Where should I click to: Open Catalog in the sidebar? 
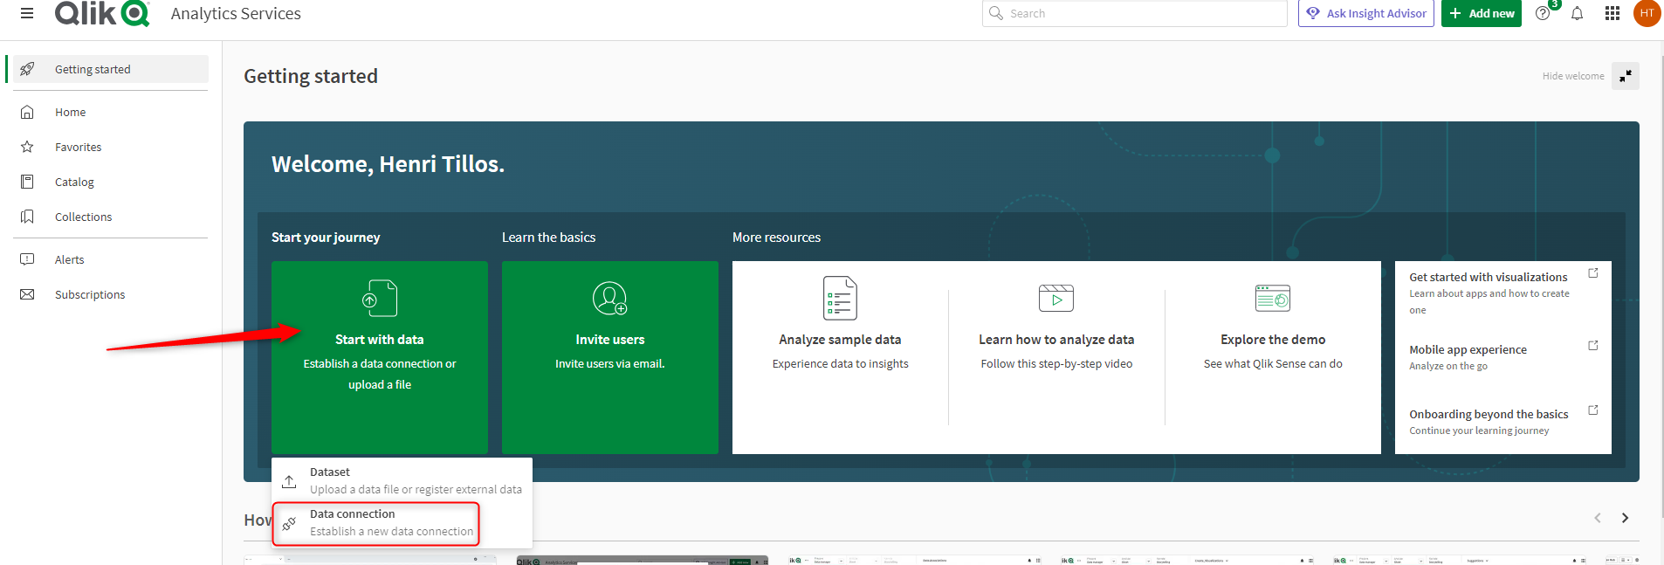pyautogui.click(x=74, y=182)
